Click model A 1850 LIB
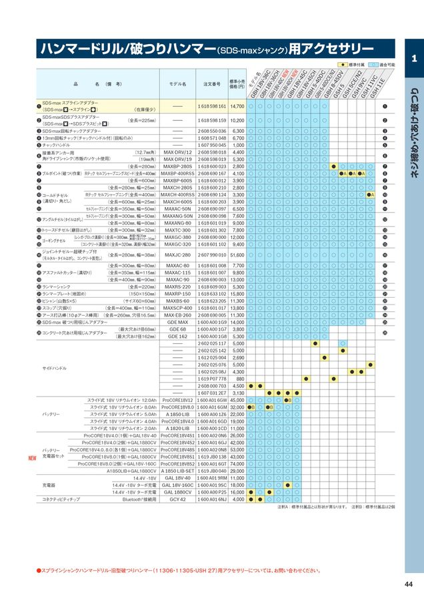The width and height of the screenshot is (424, 601). point(177,414)
